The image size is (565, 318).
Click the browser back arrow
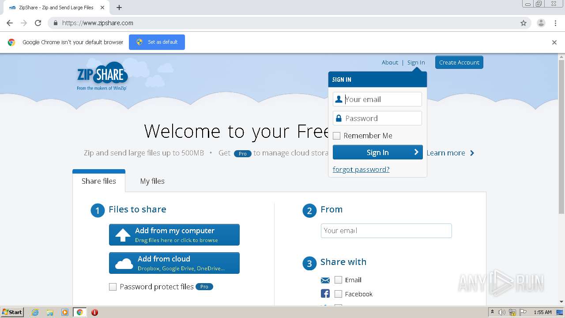(x=10, y=23)
